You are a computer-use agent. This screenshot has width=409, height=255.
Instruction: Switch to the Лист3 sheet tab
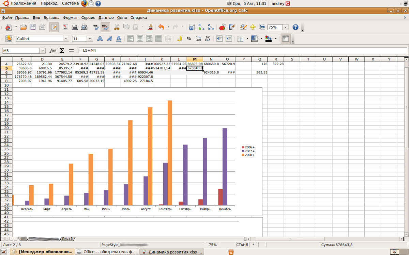click(x=67, y=239)
